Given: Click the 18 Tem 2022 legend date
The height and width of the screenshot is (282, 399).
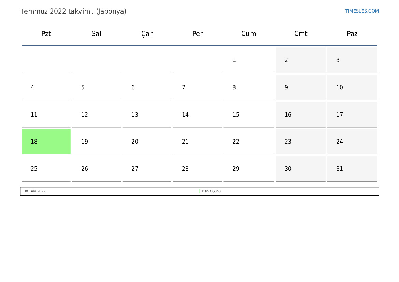Looking at the screenshot, I should [x=35, y=191].
